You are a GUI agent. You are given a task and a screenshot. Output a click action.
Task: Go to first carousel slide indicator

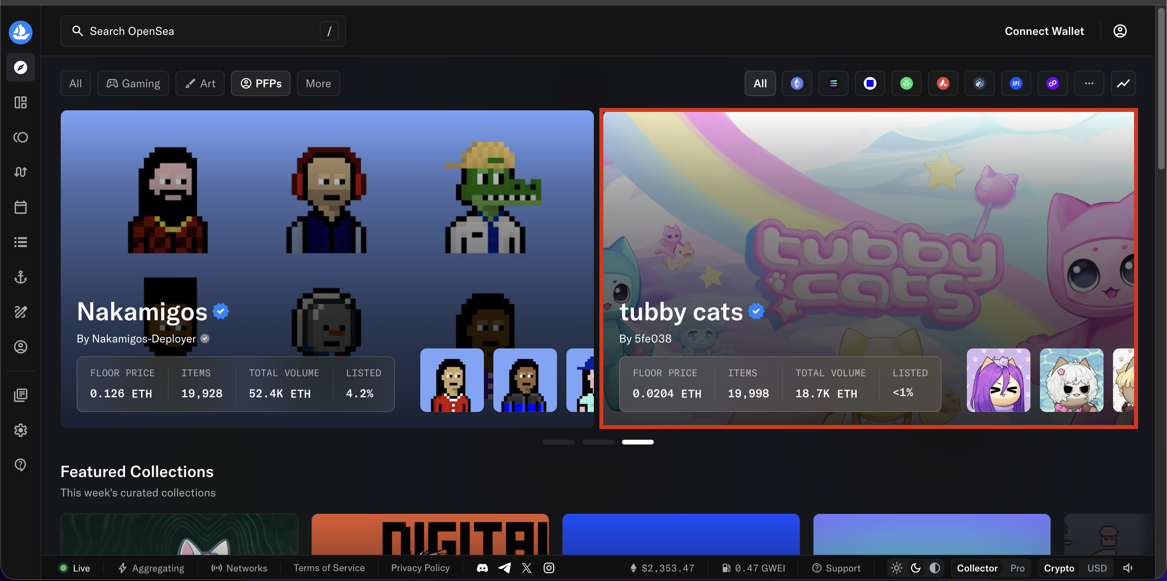558,442
